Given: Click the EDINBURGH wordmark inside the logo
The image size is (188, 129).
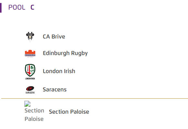Looking at the screenshot, I should [30, 55].
